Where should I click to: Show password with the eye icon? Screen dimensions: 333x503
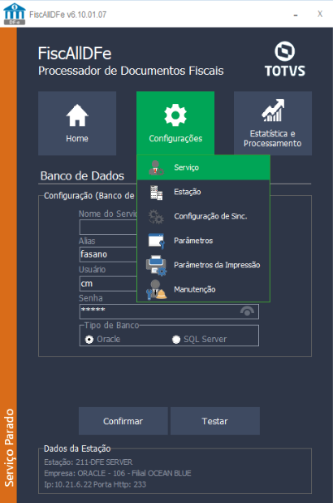click(247, 311)
